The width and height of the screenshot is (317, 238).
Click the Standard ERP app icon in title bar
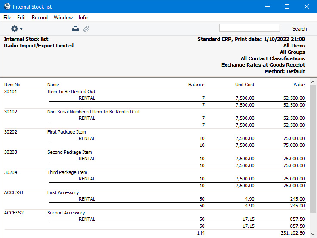pyautogui.click(x=7, y=6)
